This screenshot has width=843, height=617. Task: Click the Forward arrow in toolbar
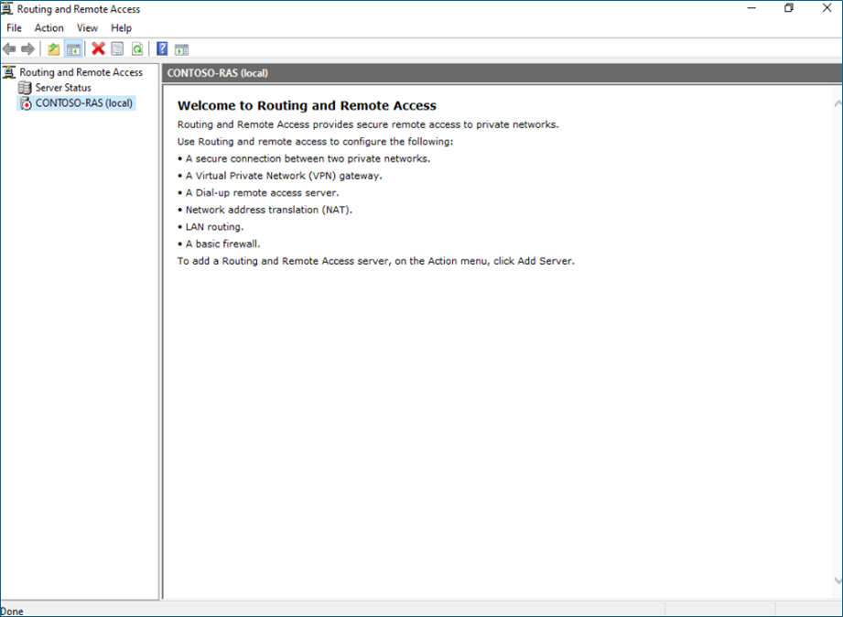[x=28, y=49]
